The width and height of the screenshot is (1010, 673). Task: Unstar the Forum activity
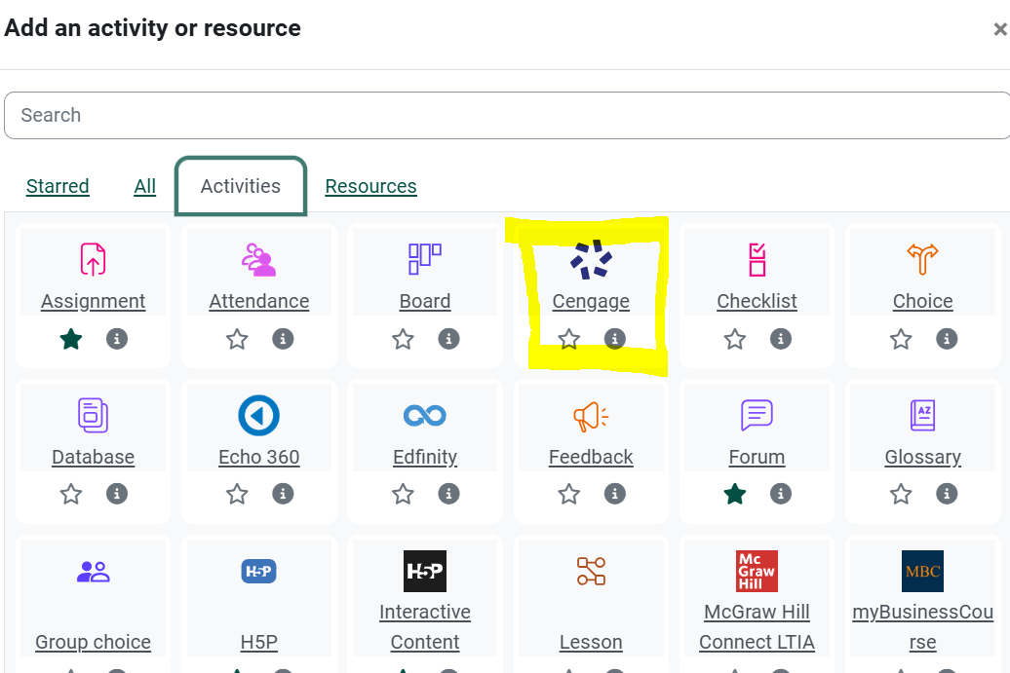pos(735,495)
